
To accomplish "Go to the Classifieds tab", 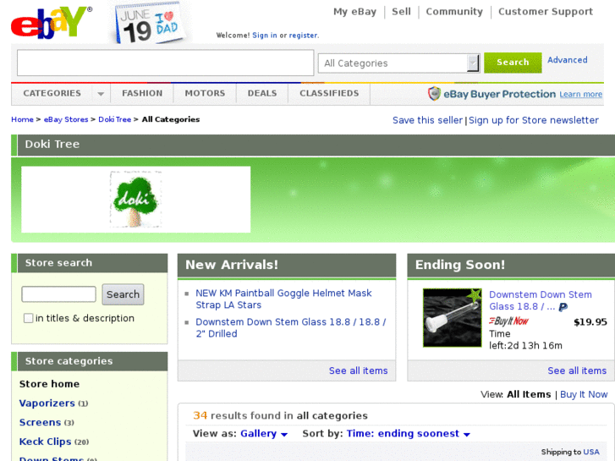I will point(329,93).
